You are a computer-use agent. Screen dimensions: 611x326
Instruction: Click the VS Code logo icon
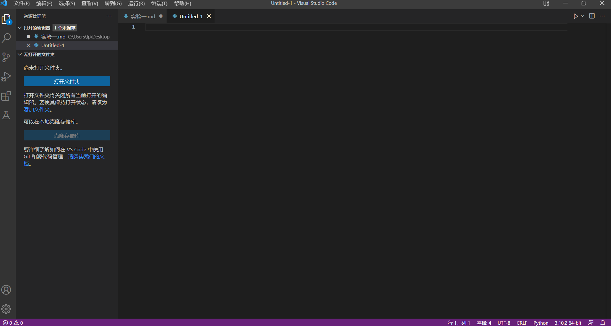click(x=4, y=3)
